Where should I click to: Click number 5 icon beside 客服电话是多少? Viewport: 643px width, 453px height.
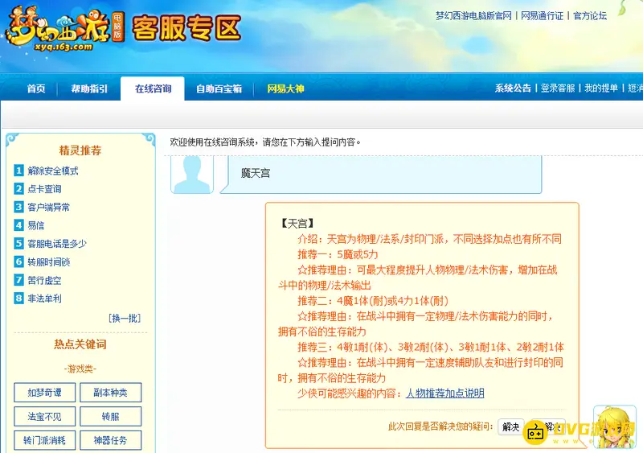18,243
